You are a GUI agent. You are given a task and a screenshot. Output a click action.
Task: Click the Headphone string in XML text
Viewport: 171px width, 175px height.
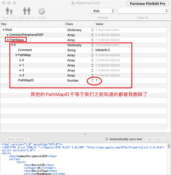44,174
